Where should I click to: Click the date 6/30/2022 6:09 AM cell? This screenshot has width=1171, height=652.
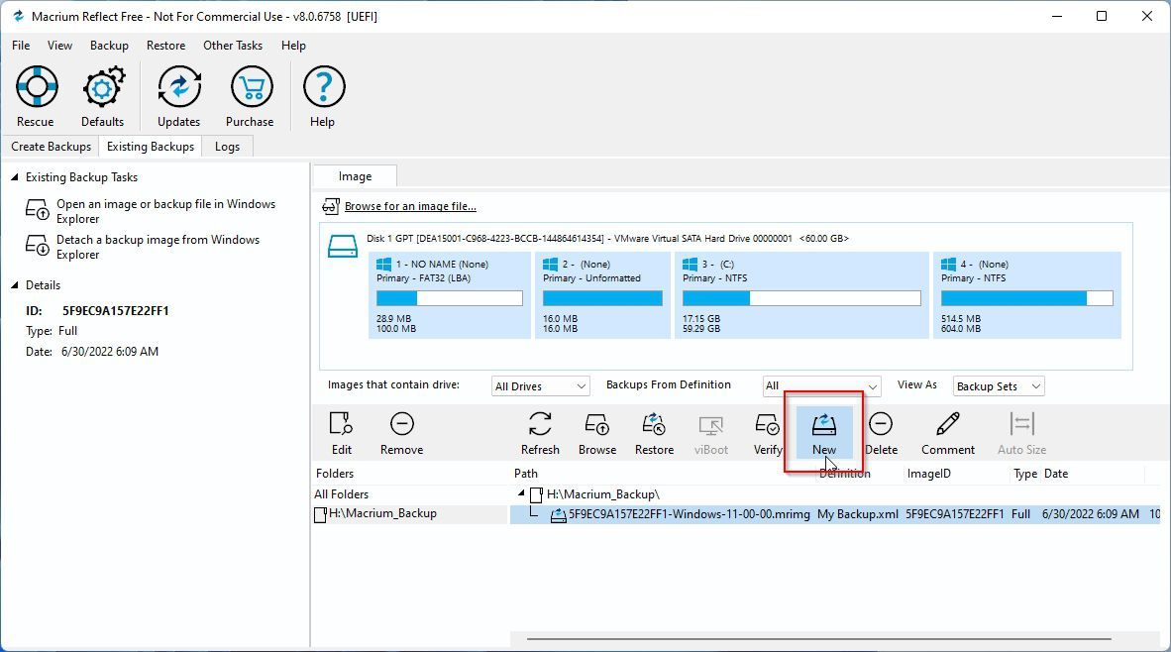click(x=1091, y=514)
